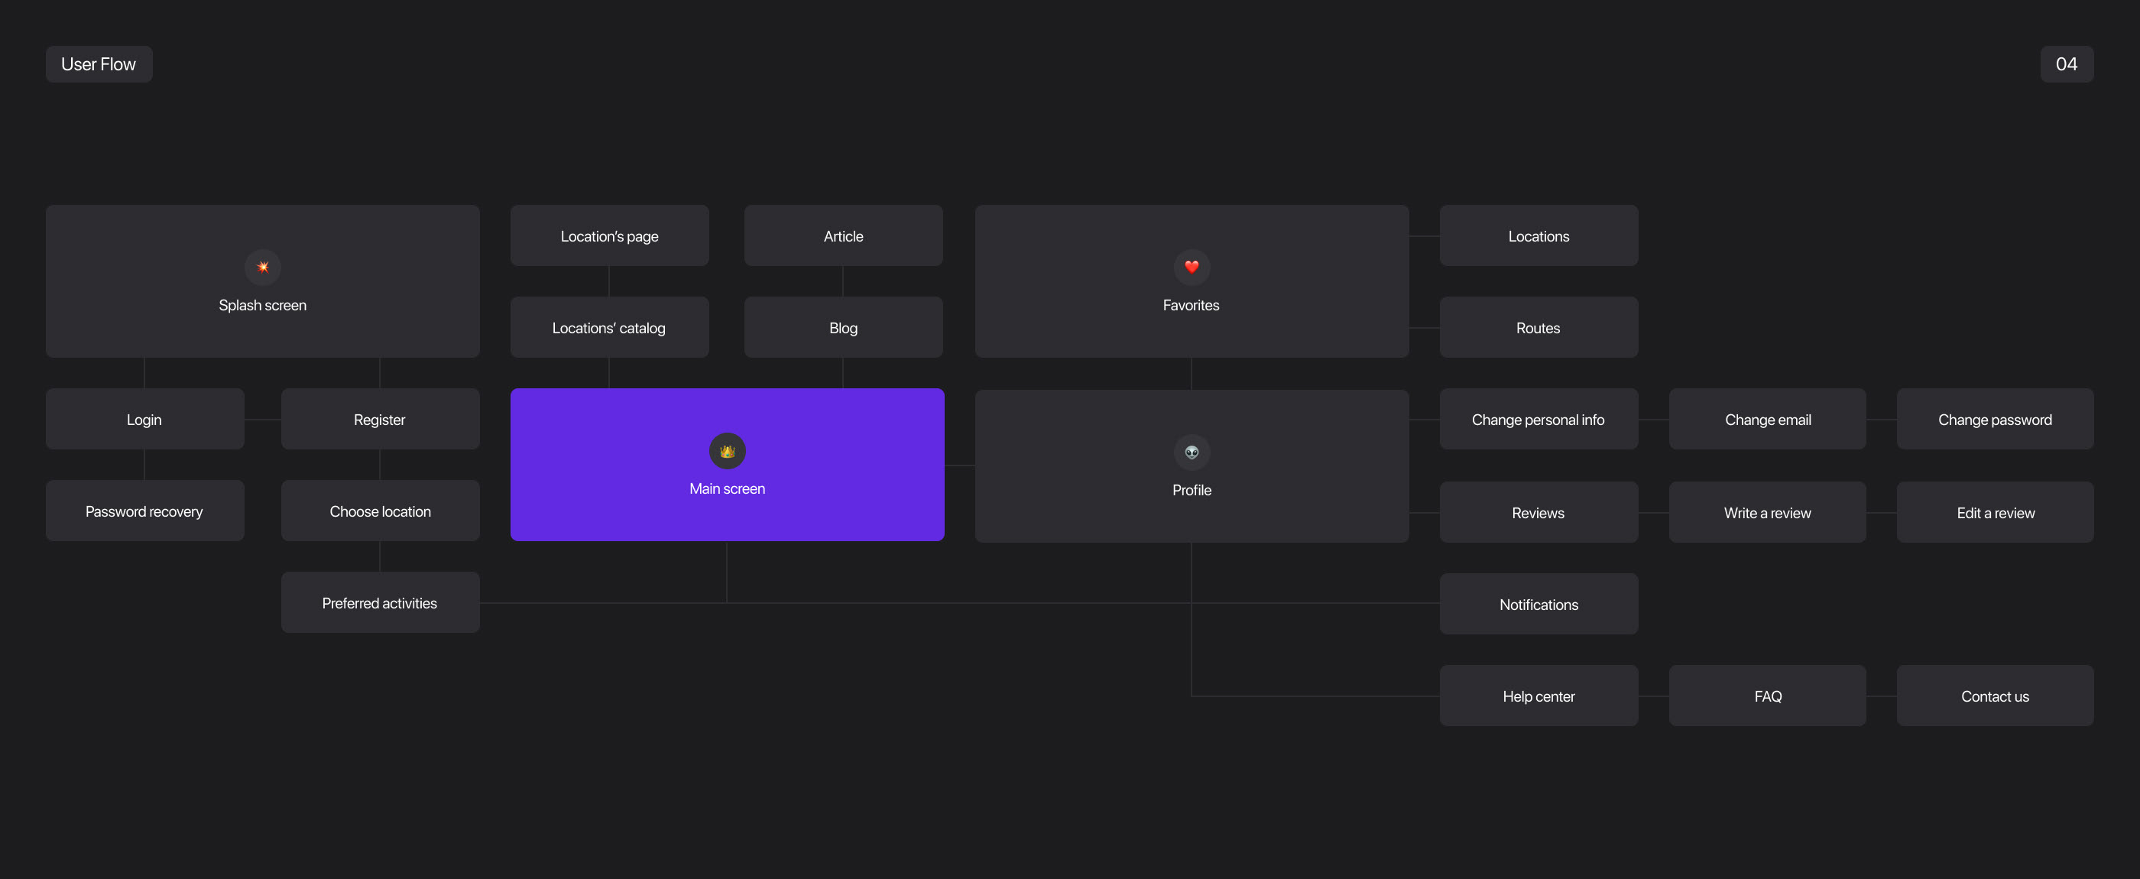Image resolution: width=2140 pixels, height=879 pixels.
Task: Select the Locations' catalog node
Action: [x=609, y=327]
